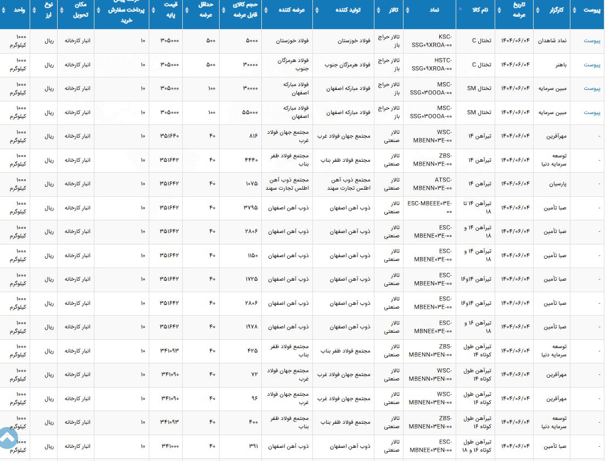Image resolution: width=605 pixels, height=461 pixels.
Task: Click the volume cell ۷۲
Action: click(x=255, y=374)
